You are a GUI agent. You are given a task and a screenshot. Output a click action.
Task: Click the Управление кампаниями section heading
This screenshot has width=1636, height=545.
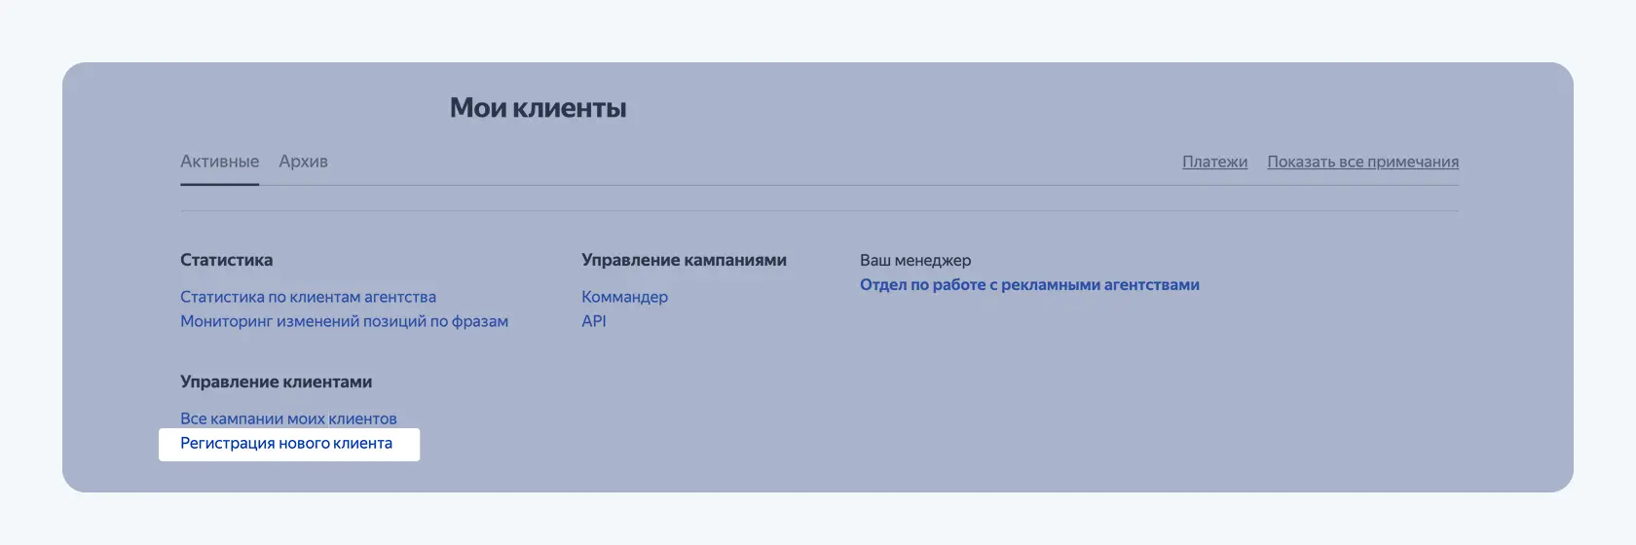[684, 260]
